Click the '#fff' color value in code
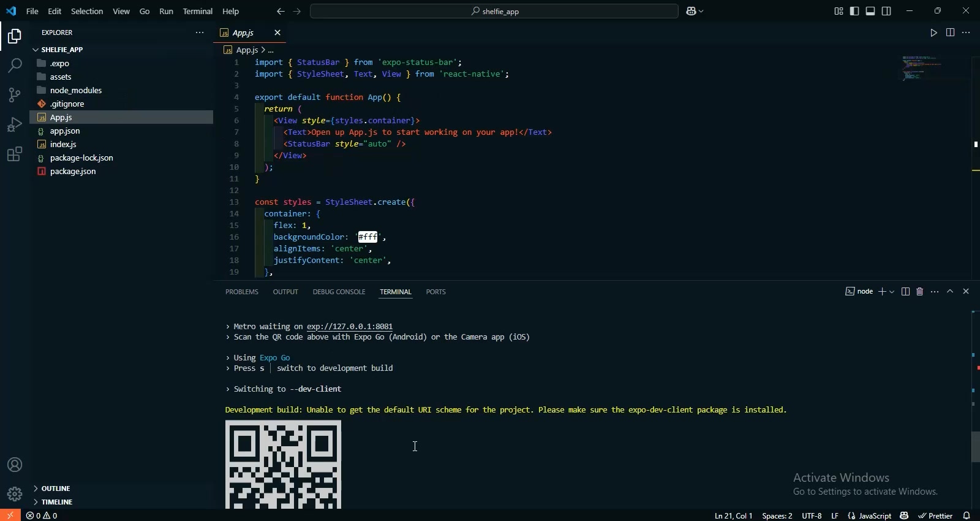 pyautogui.click(x=368, y=237)
